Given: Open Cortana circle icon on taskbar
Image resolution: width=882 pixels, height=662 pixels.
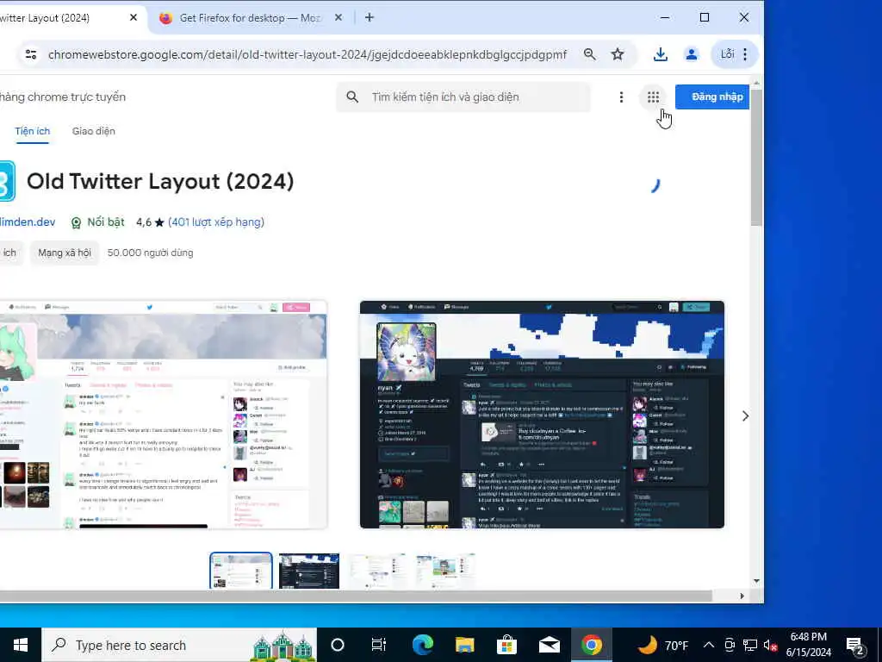Looking at the screenshot, I should tap(338, 645).
